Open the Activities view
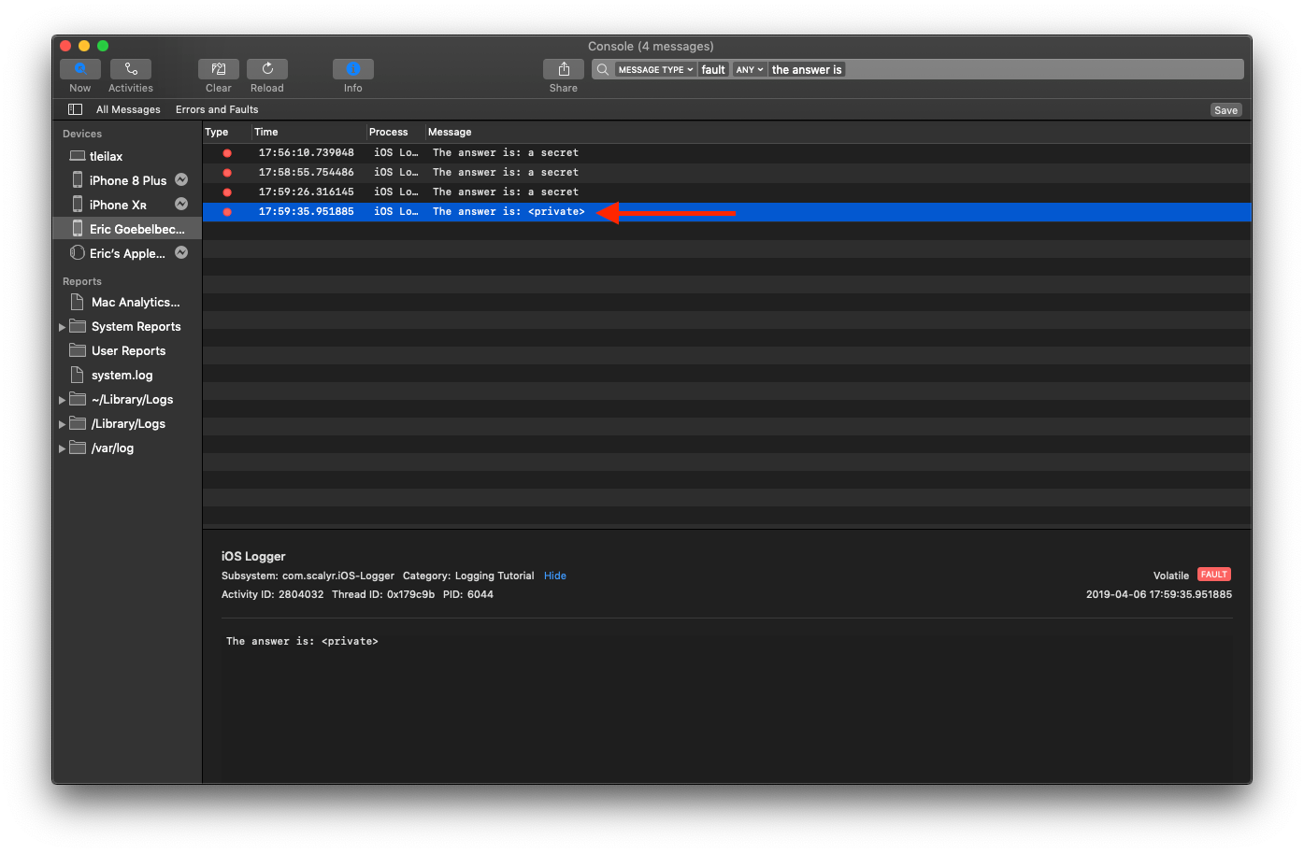This screenshot has height=853, width=1304. click(x=131, y=69)
